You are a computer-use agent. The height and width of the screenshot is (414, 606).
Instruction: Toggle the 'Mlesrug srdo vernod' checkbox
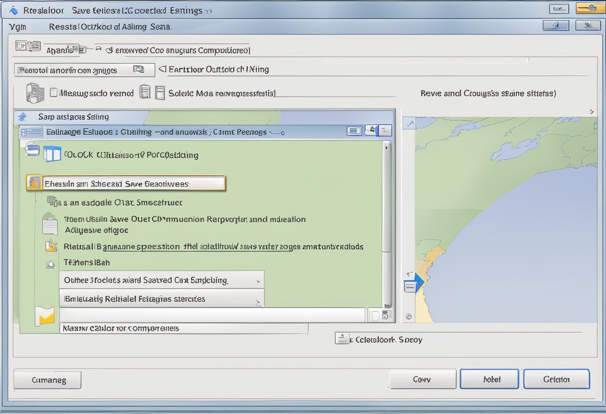(54, 93)
